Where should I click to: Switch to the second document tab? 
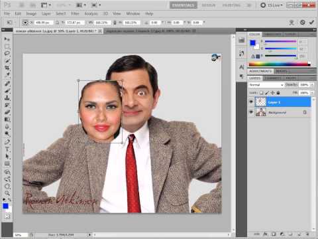pyautogui.click(x=150, y=31)
